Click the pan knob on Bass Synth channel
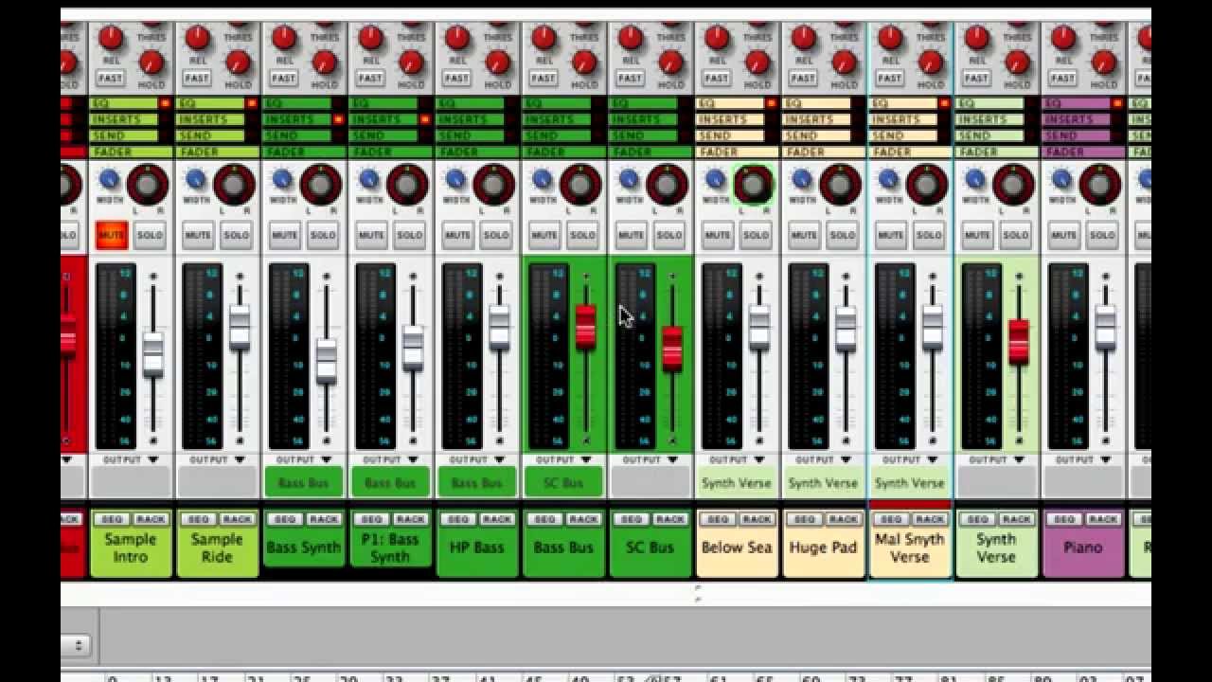 (320, 184)
